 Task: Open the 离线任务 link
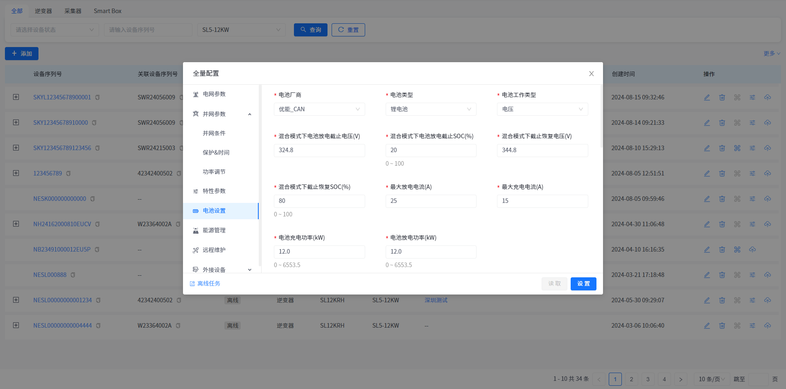pyautogui.click(x=208, y=283)
